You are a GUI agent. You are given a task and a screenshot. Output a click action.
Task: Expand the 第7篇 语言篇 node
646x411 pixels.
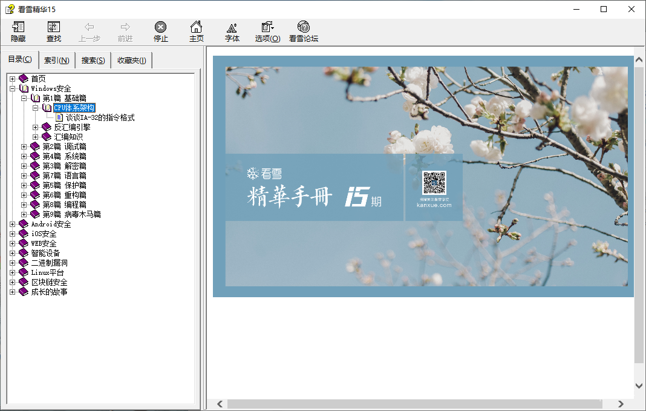[24, 176]
